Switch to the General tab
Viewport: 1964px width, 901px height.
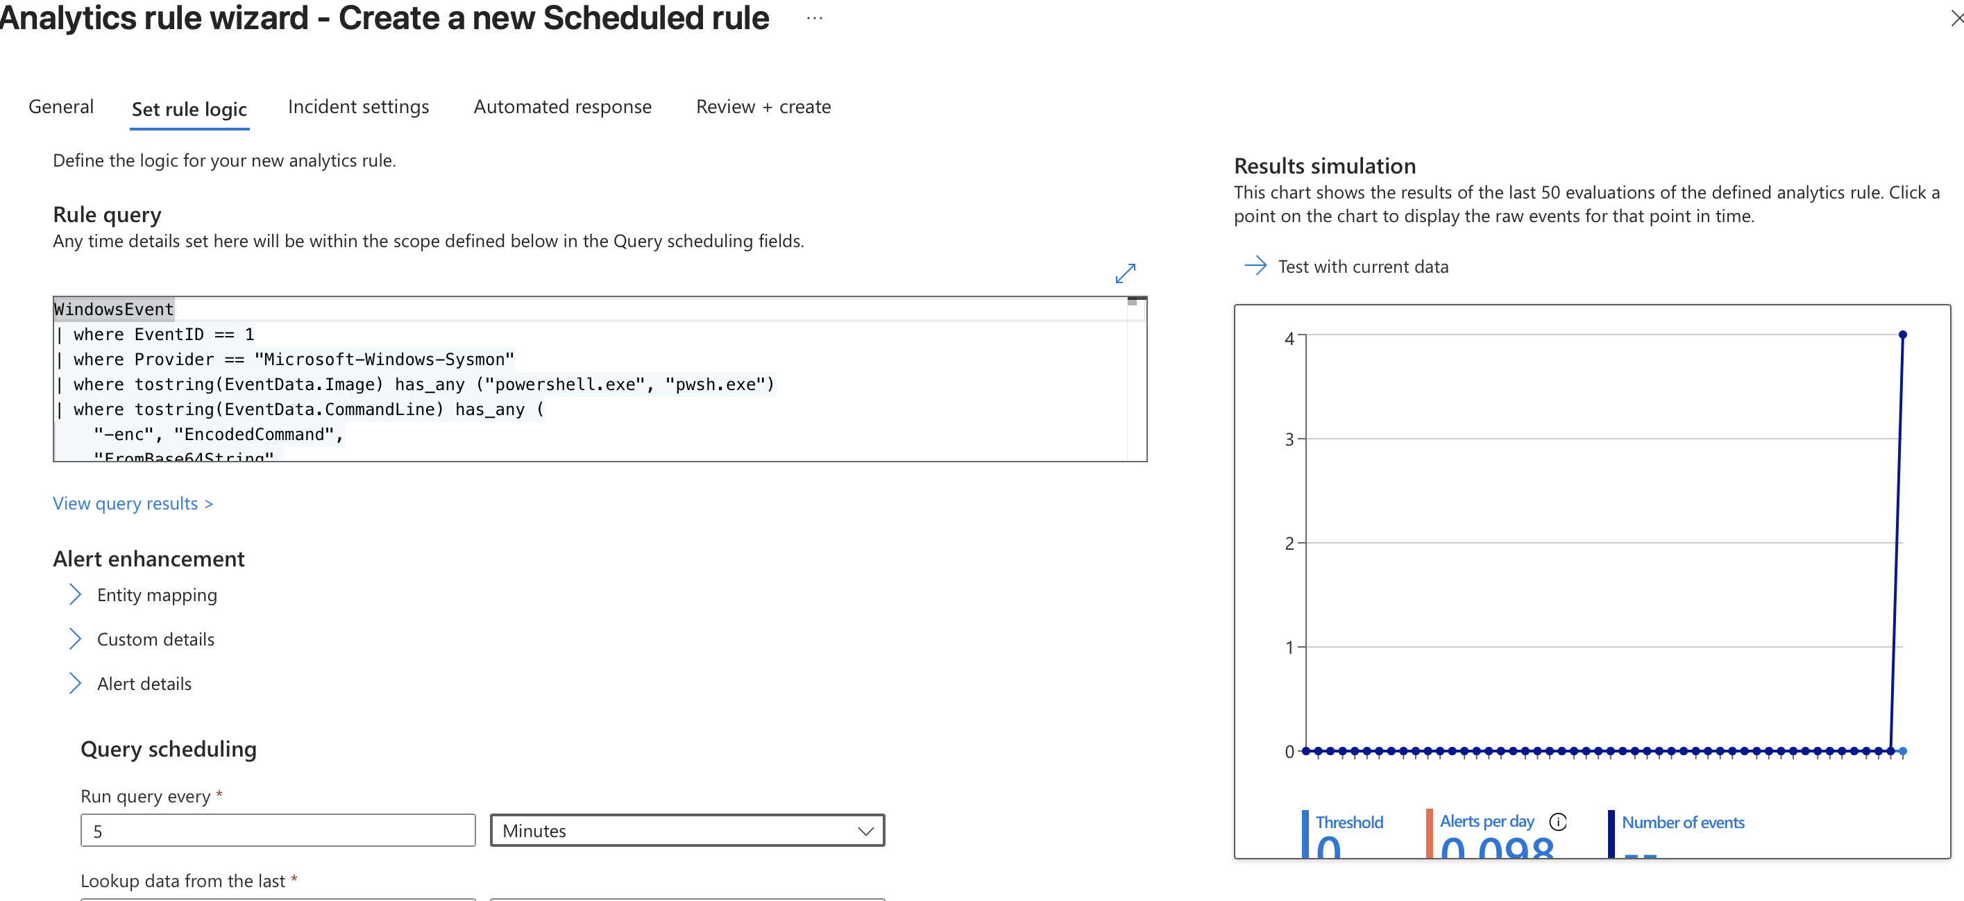click(x=61, y=106)
